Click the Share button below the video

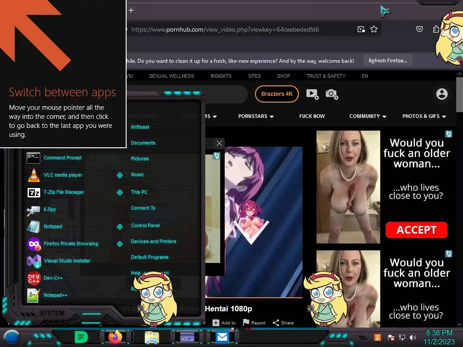(283, 323)
